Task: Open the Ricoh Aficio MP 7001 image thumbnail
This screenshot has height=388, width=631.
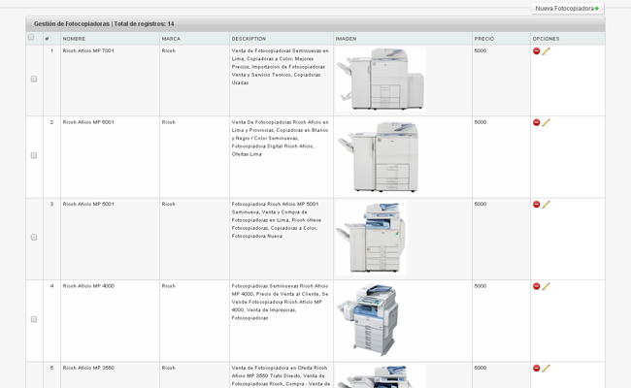Action: point(381,79)
